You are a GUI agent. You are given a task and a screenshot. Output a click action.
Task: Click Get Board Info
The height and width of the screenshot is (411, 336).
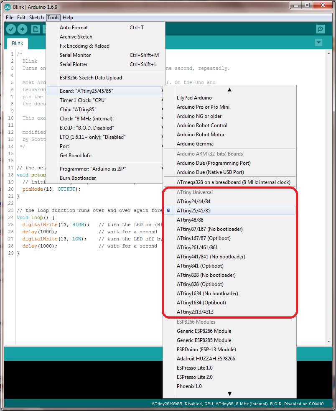[x=105, y=155]
